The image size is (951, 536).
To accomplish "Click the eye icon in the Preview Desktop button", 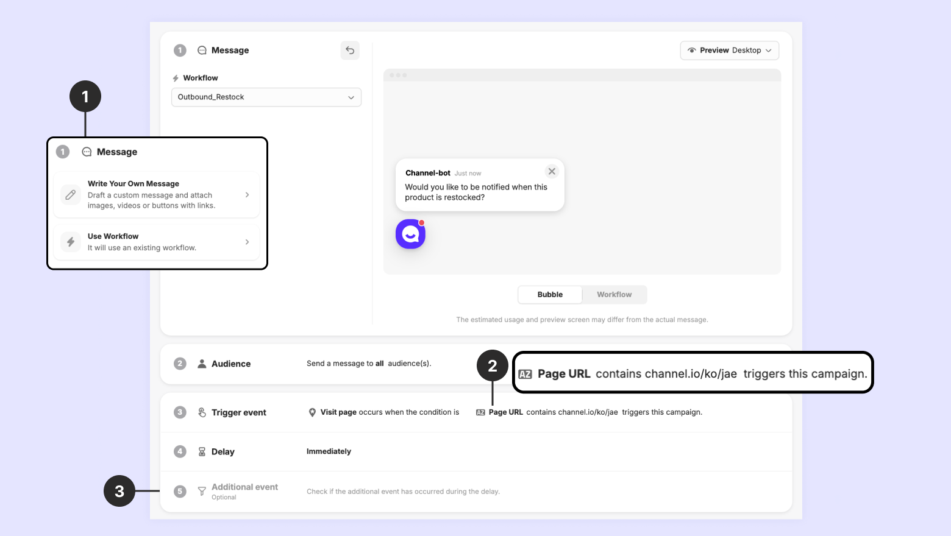I will (692, 51).
